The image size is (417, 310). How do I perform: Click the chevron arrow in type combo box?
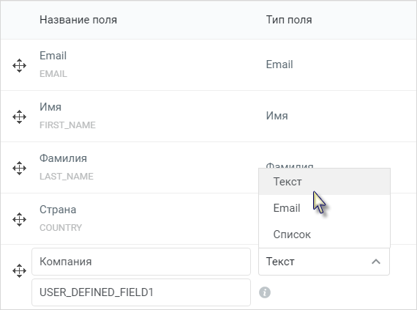tap(376, 262)
